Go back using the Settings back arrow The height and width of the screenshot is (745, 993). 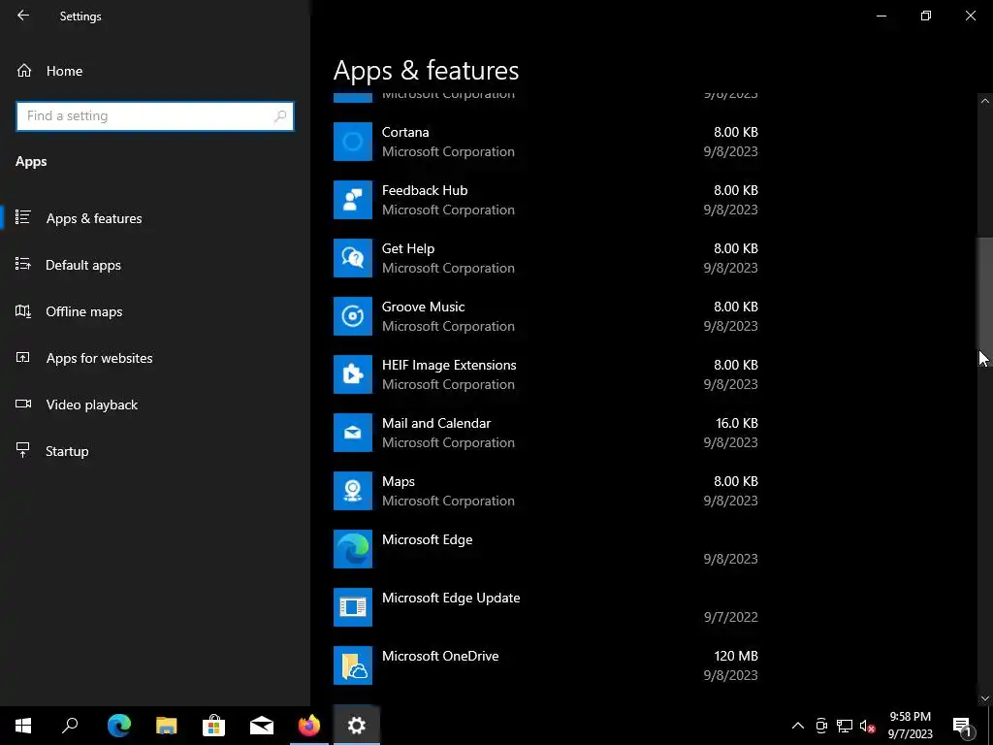(23, 16)
